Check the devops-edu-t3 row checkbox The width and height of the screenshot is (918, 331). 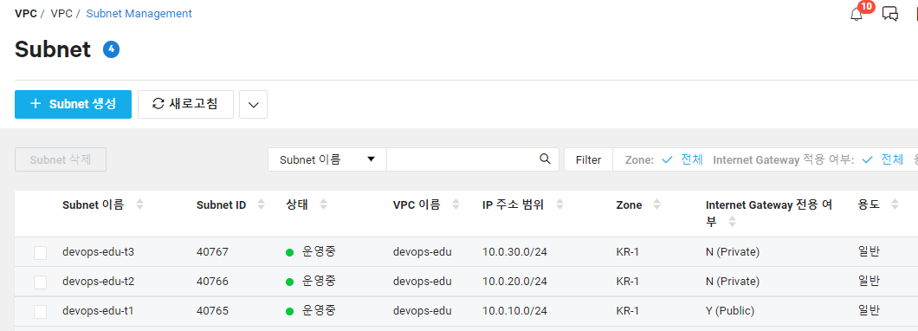40,252
